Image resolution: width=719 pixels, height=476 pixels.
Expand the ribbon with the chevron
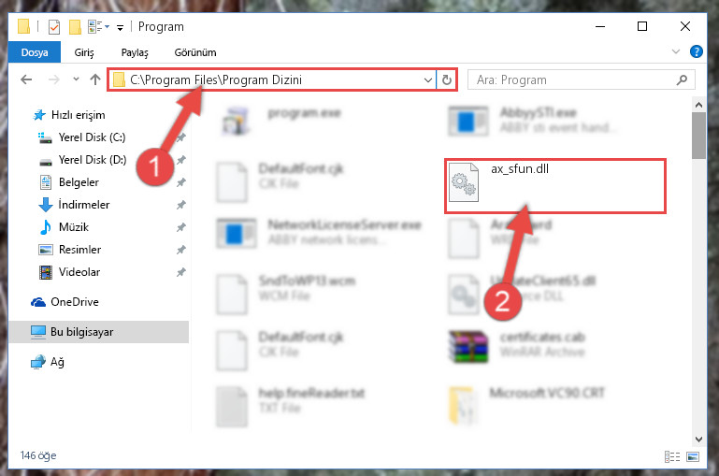(x=675, y=51)
